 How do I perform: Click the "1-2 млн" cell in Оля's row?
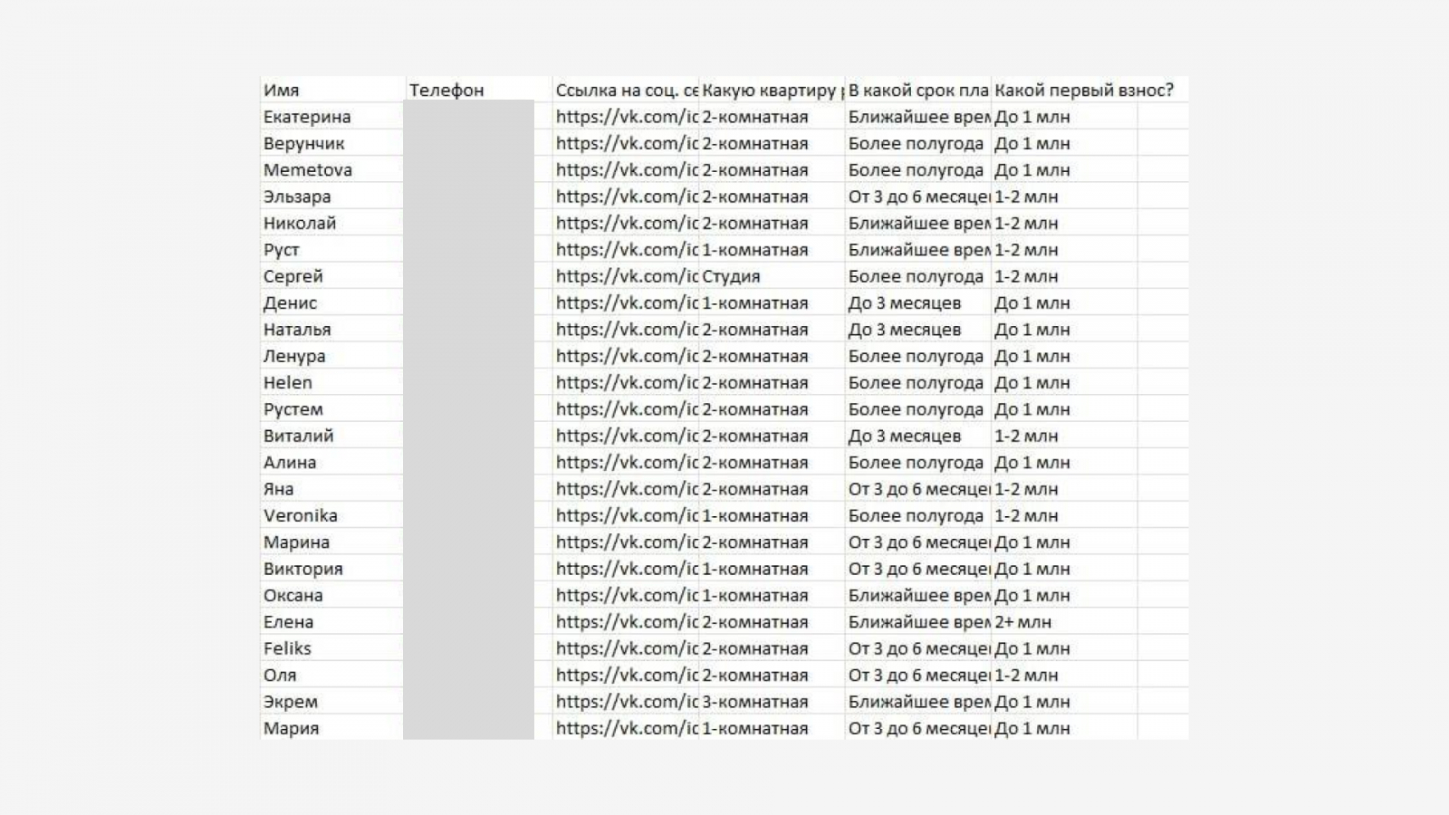point(1026,675)
